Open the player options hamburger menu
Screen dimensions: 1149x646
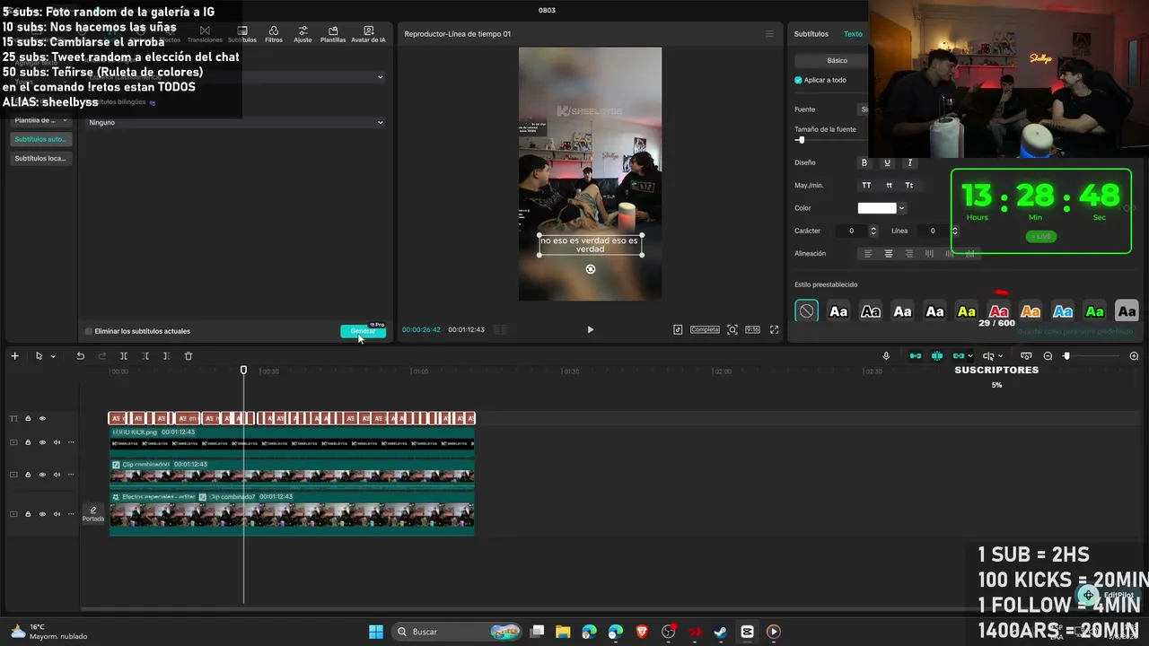click(769, 34)
